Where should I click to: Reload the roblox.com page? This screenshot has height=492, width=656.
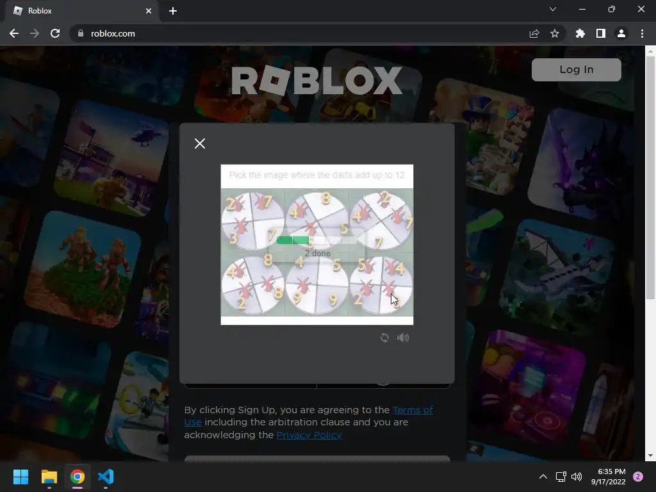(55, 33)
